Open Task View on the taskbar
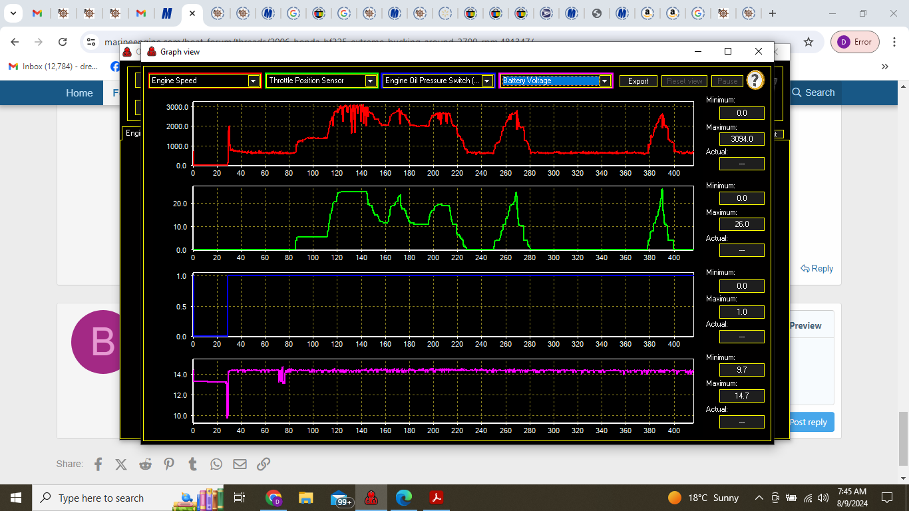The height and width of the screenshot is (511, 909). click(x=240, y=498)
